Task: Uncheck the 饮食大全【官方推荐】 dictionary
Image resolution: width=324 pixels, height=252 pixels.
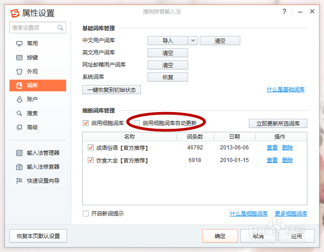Action: [x=90, y=160]
